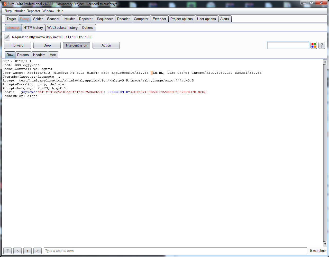Switch to the User options tab

pyautogui.click(x=206, y=19)
